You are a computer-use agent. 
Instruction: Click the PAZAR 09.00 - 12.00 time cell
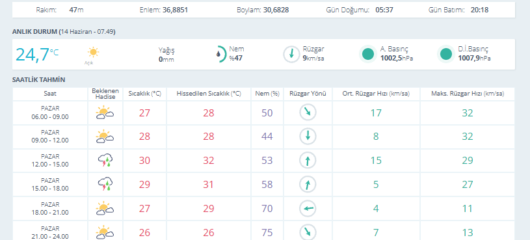tap(50, 137)
